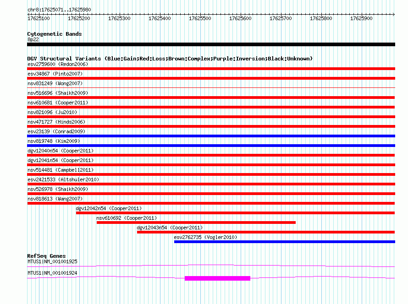Screen dimensions: 408x304
Task: Click the nsv526978 (Shaikh2009) label
Action: point(58,189)
